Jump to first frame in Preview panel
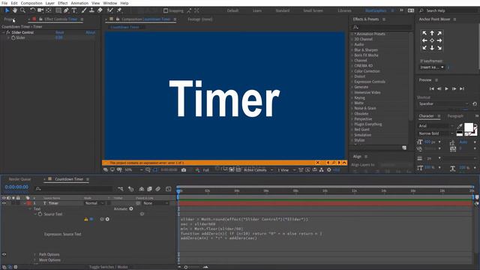The image size is (480, 270). 432,88
